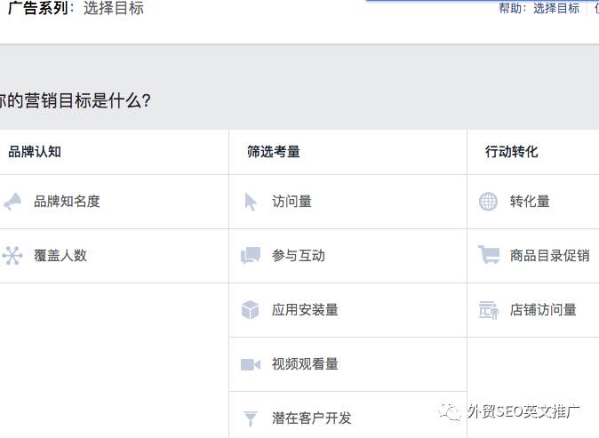Viewport: 599px width, 438px height.
Task: Click the 店铺访问量 objective label
Action: 543,310
